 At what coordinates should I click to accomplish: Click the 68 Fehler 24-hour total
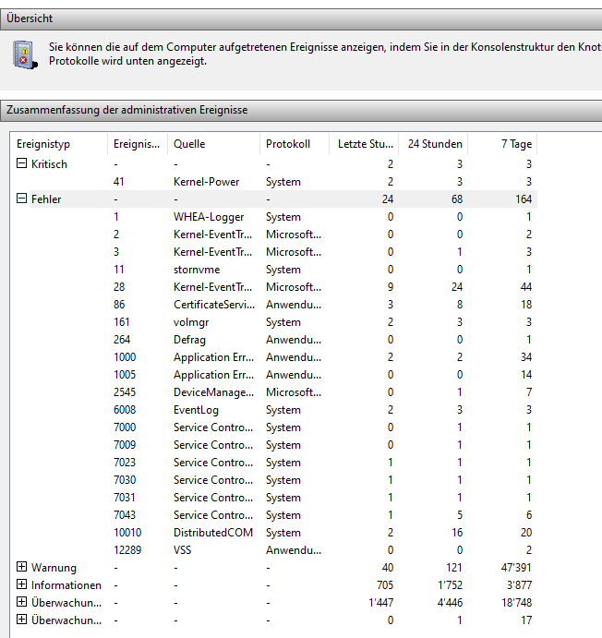point(457,199)
